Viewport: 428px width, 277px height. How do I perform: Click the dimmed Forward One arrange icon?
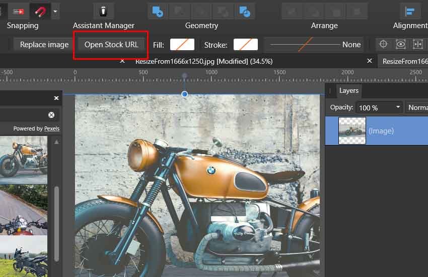(x=335, y=12)
